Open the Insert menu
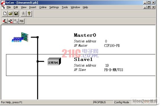This screenshot has height=106, width=161. click(33, 7)
